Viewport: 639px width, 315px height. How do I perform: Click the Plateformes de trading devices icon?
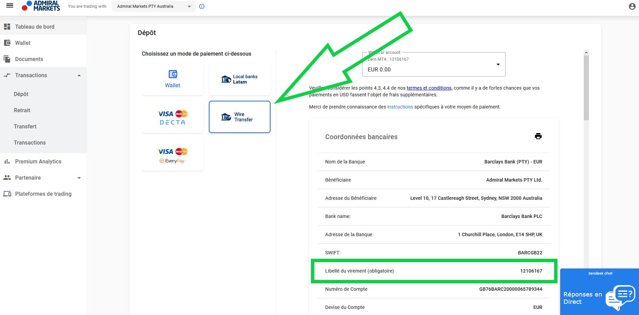tap(7, 194)
